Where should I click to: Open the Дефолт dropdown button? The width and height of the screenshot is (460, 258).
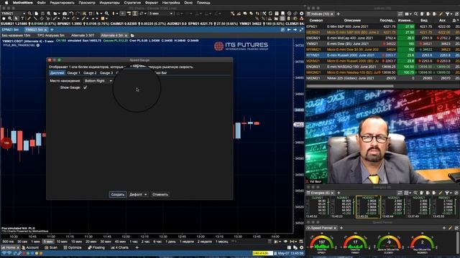point(138,194)
